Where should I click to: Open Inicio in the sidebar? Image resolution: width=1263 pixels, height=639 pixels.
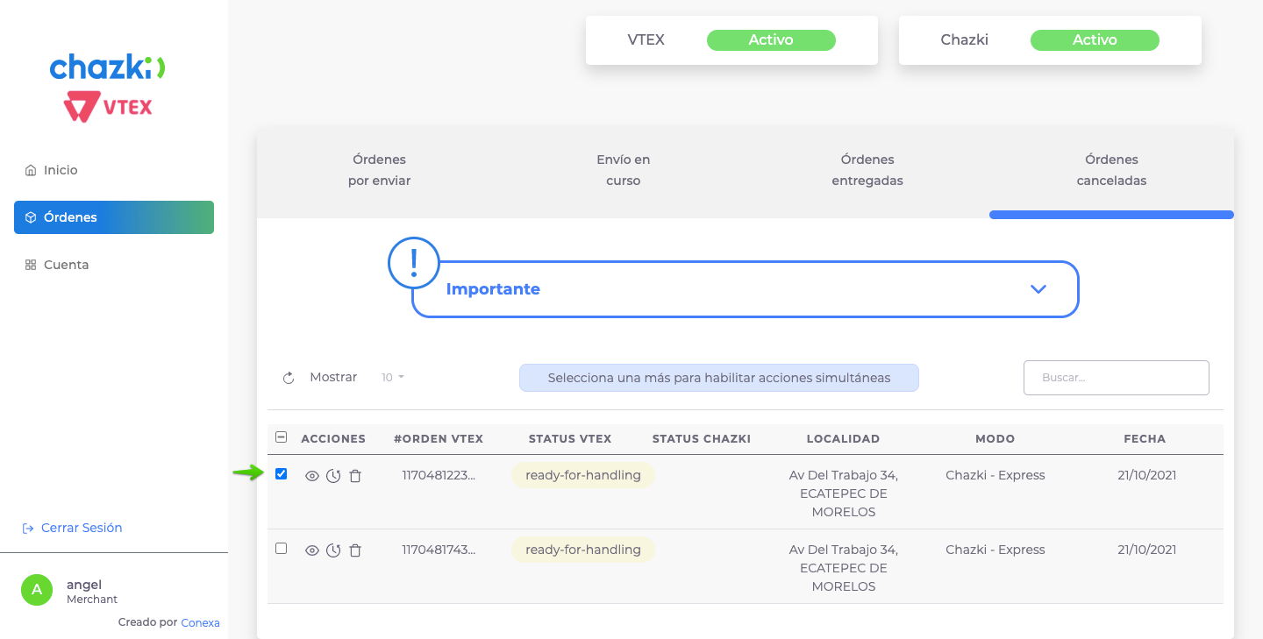coord(114,170)
